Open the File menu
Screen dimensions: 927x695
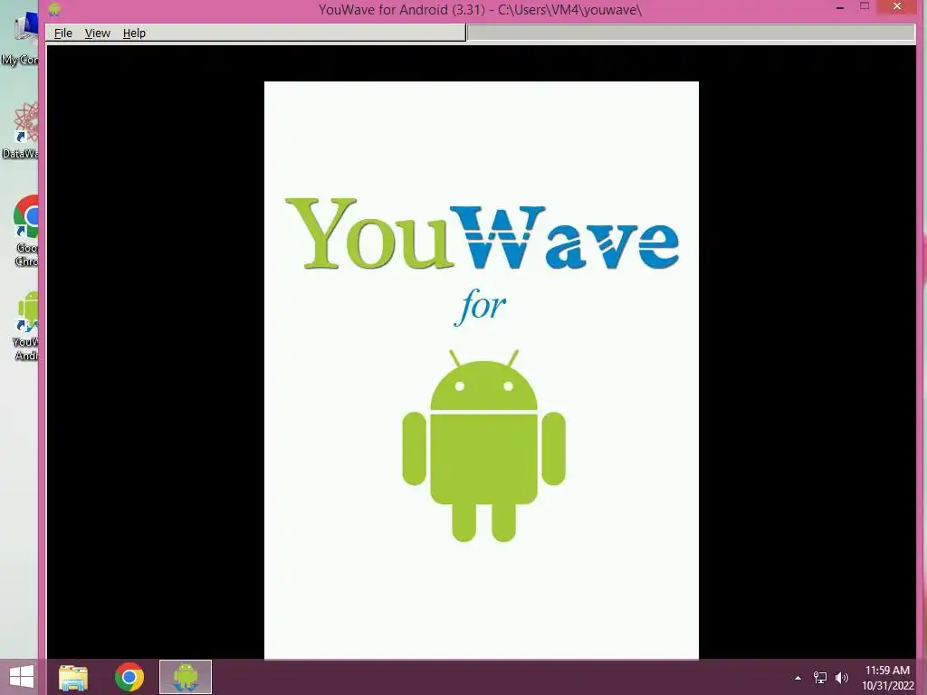point(62,33)
